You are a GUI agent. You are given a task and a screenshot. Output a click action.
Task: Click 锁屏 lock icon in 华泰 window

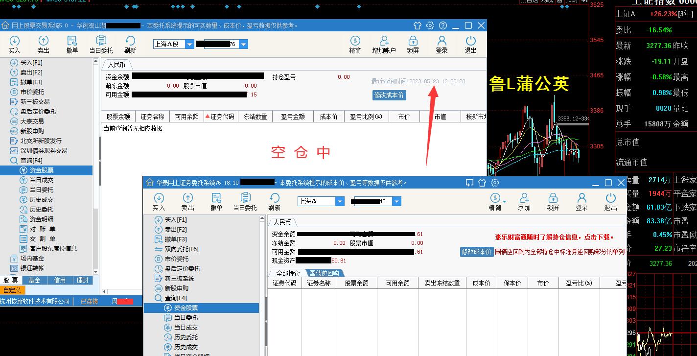tap(553, 202)
